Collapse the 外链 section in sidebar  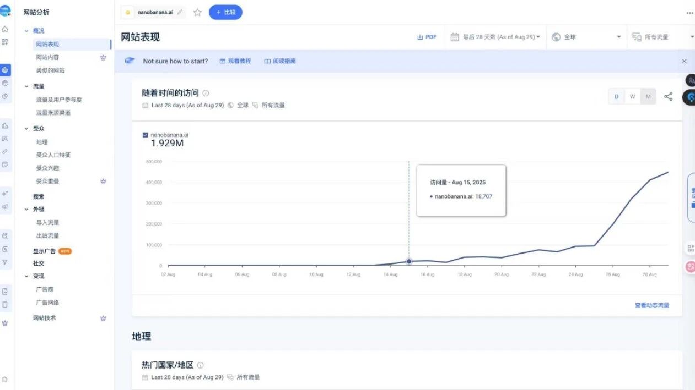pyautogui.click(x=26, y=209)
